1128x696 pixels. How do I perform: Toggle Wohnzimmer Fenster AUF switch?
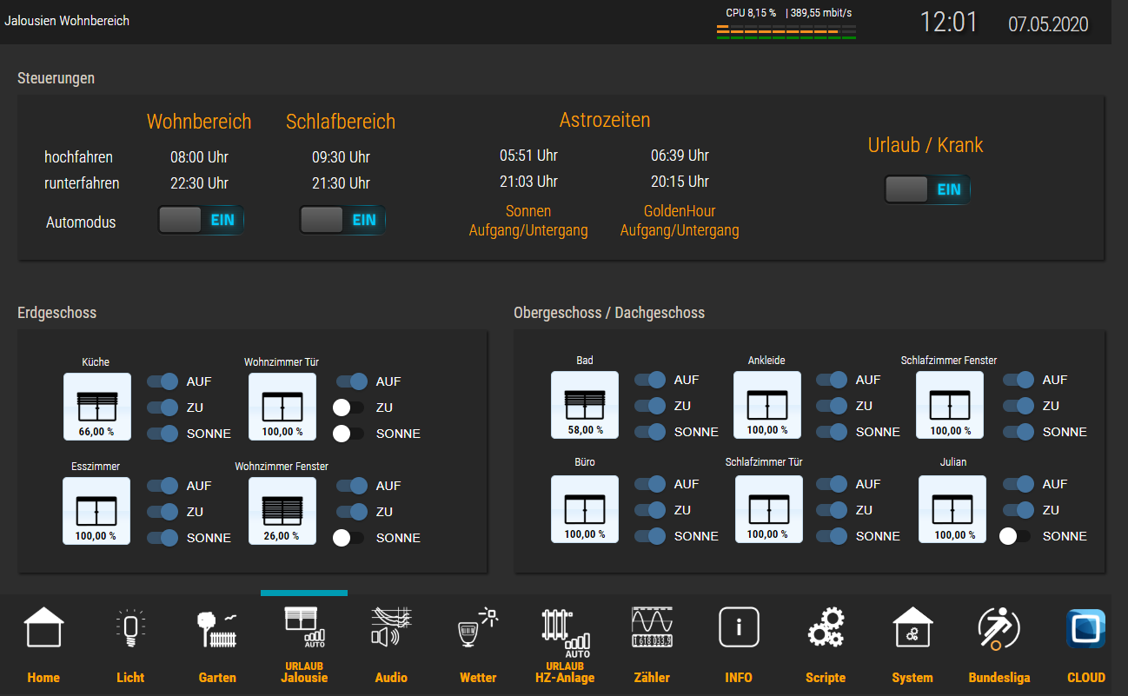[351, 486]
